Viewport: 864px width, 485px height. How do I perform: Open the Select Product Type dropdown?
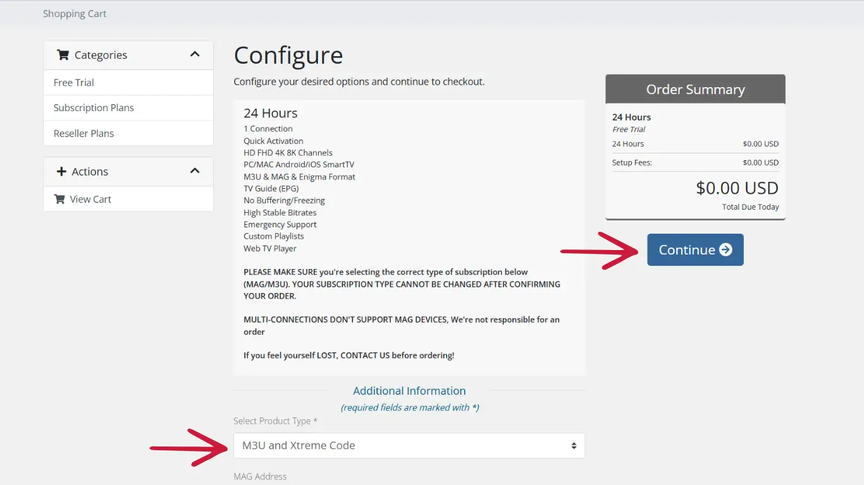pyautogui.click(x=409, y=445)
